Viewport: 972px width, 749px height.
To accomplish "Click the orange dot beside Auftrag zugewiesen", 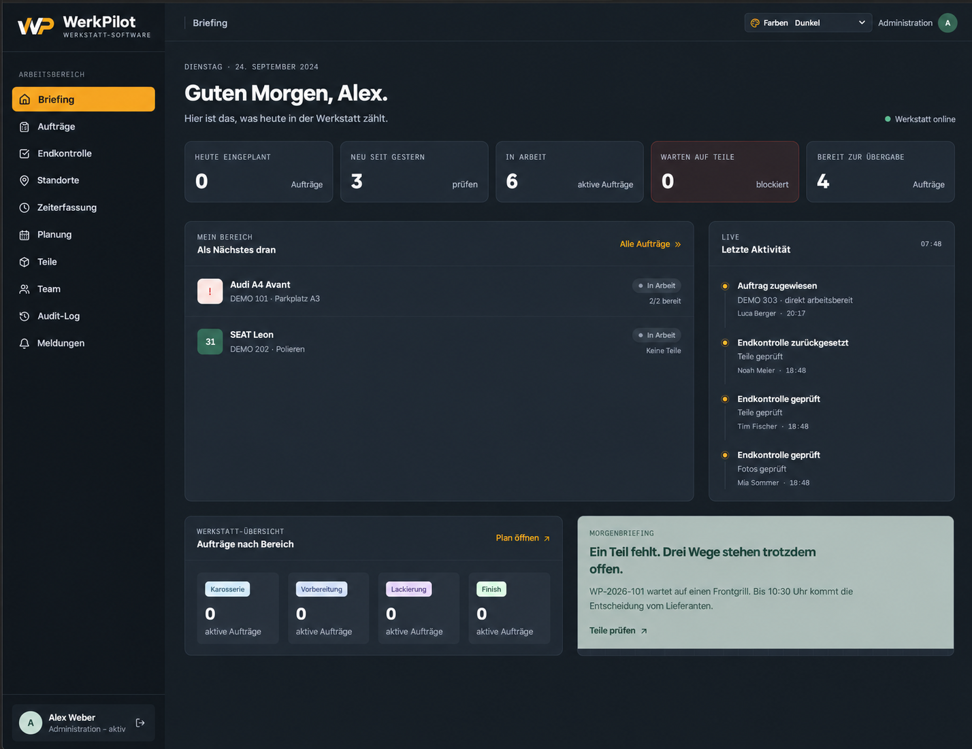I will 725,286.
